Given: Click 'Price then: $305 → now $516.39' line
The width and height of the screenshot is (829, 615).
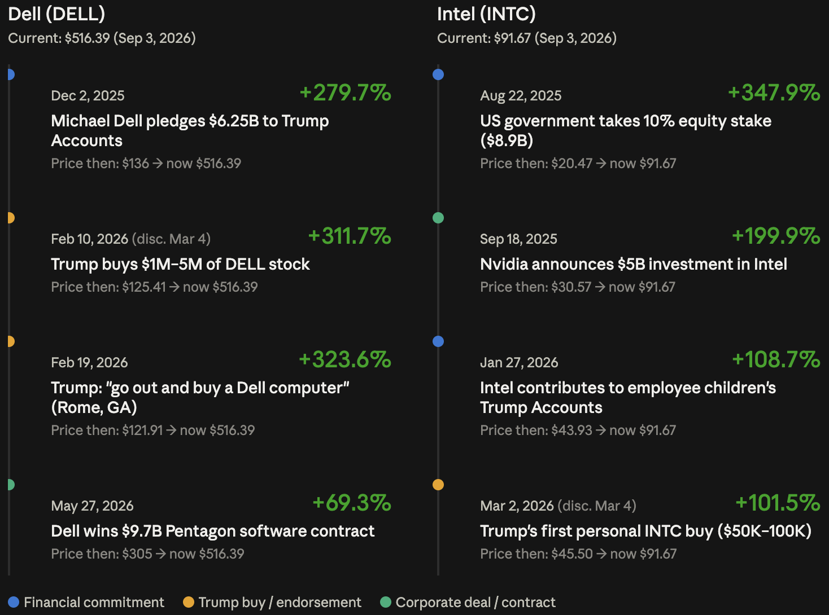Looking at the screenshot, I should click(147, 554).
